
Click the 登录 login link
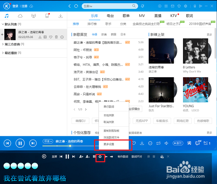point(15,6)
